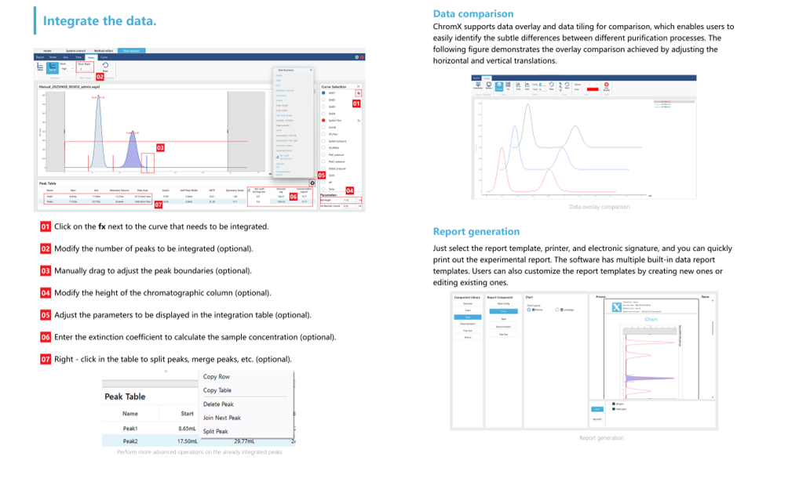Select Picture item in Component Library
This screenshot has height=482, width=799.
pyautogui.click(x=468, y=338)
